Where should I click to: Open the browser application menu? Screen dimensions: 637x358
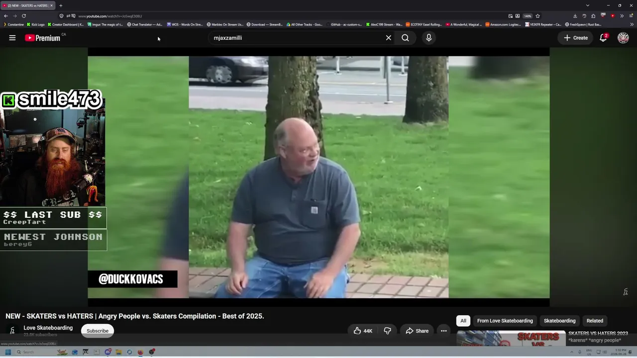(631, 16)
